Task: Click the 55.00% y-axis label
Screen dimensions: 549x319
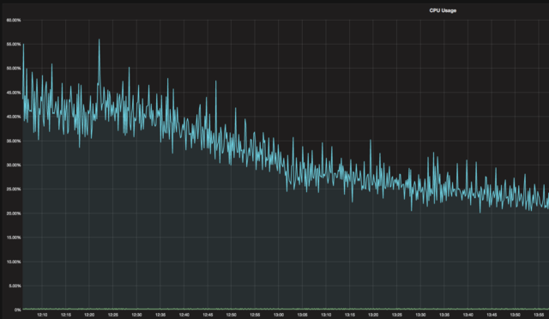Action: pos(14,45)
